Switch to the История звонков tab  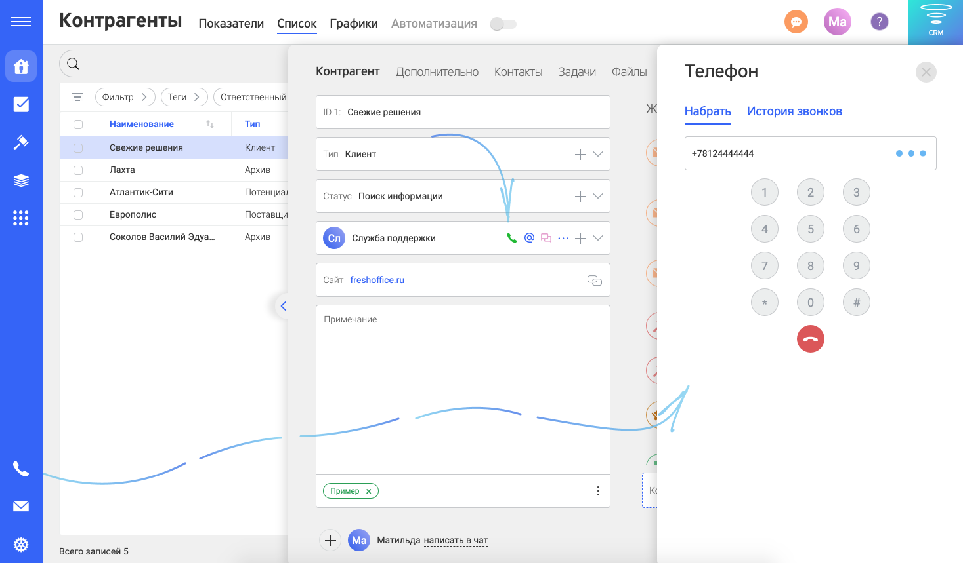795,112
